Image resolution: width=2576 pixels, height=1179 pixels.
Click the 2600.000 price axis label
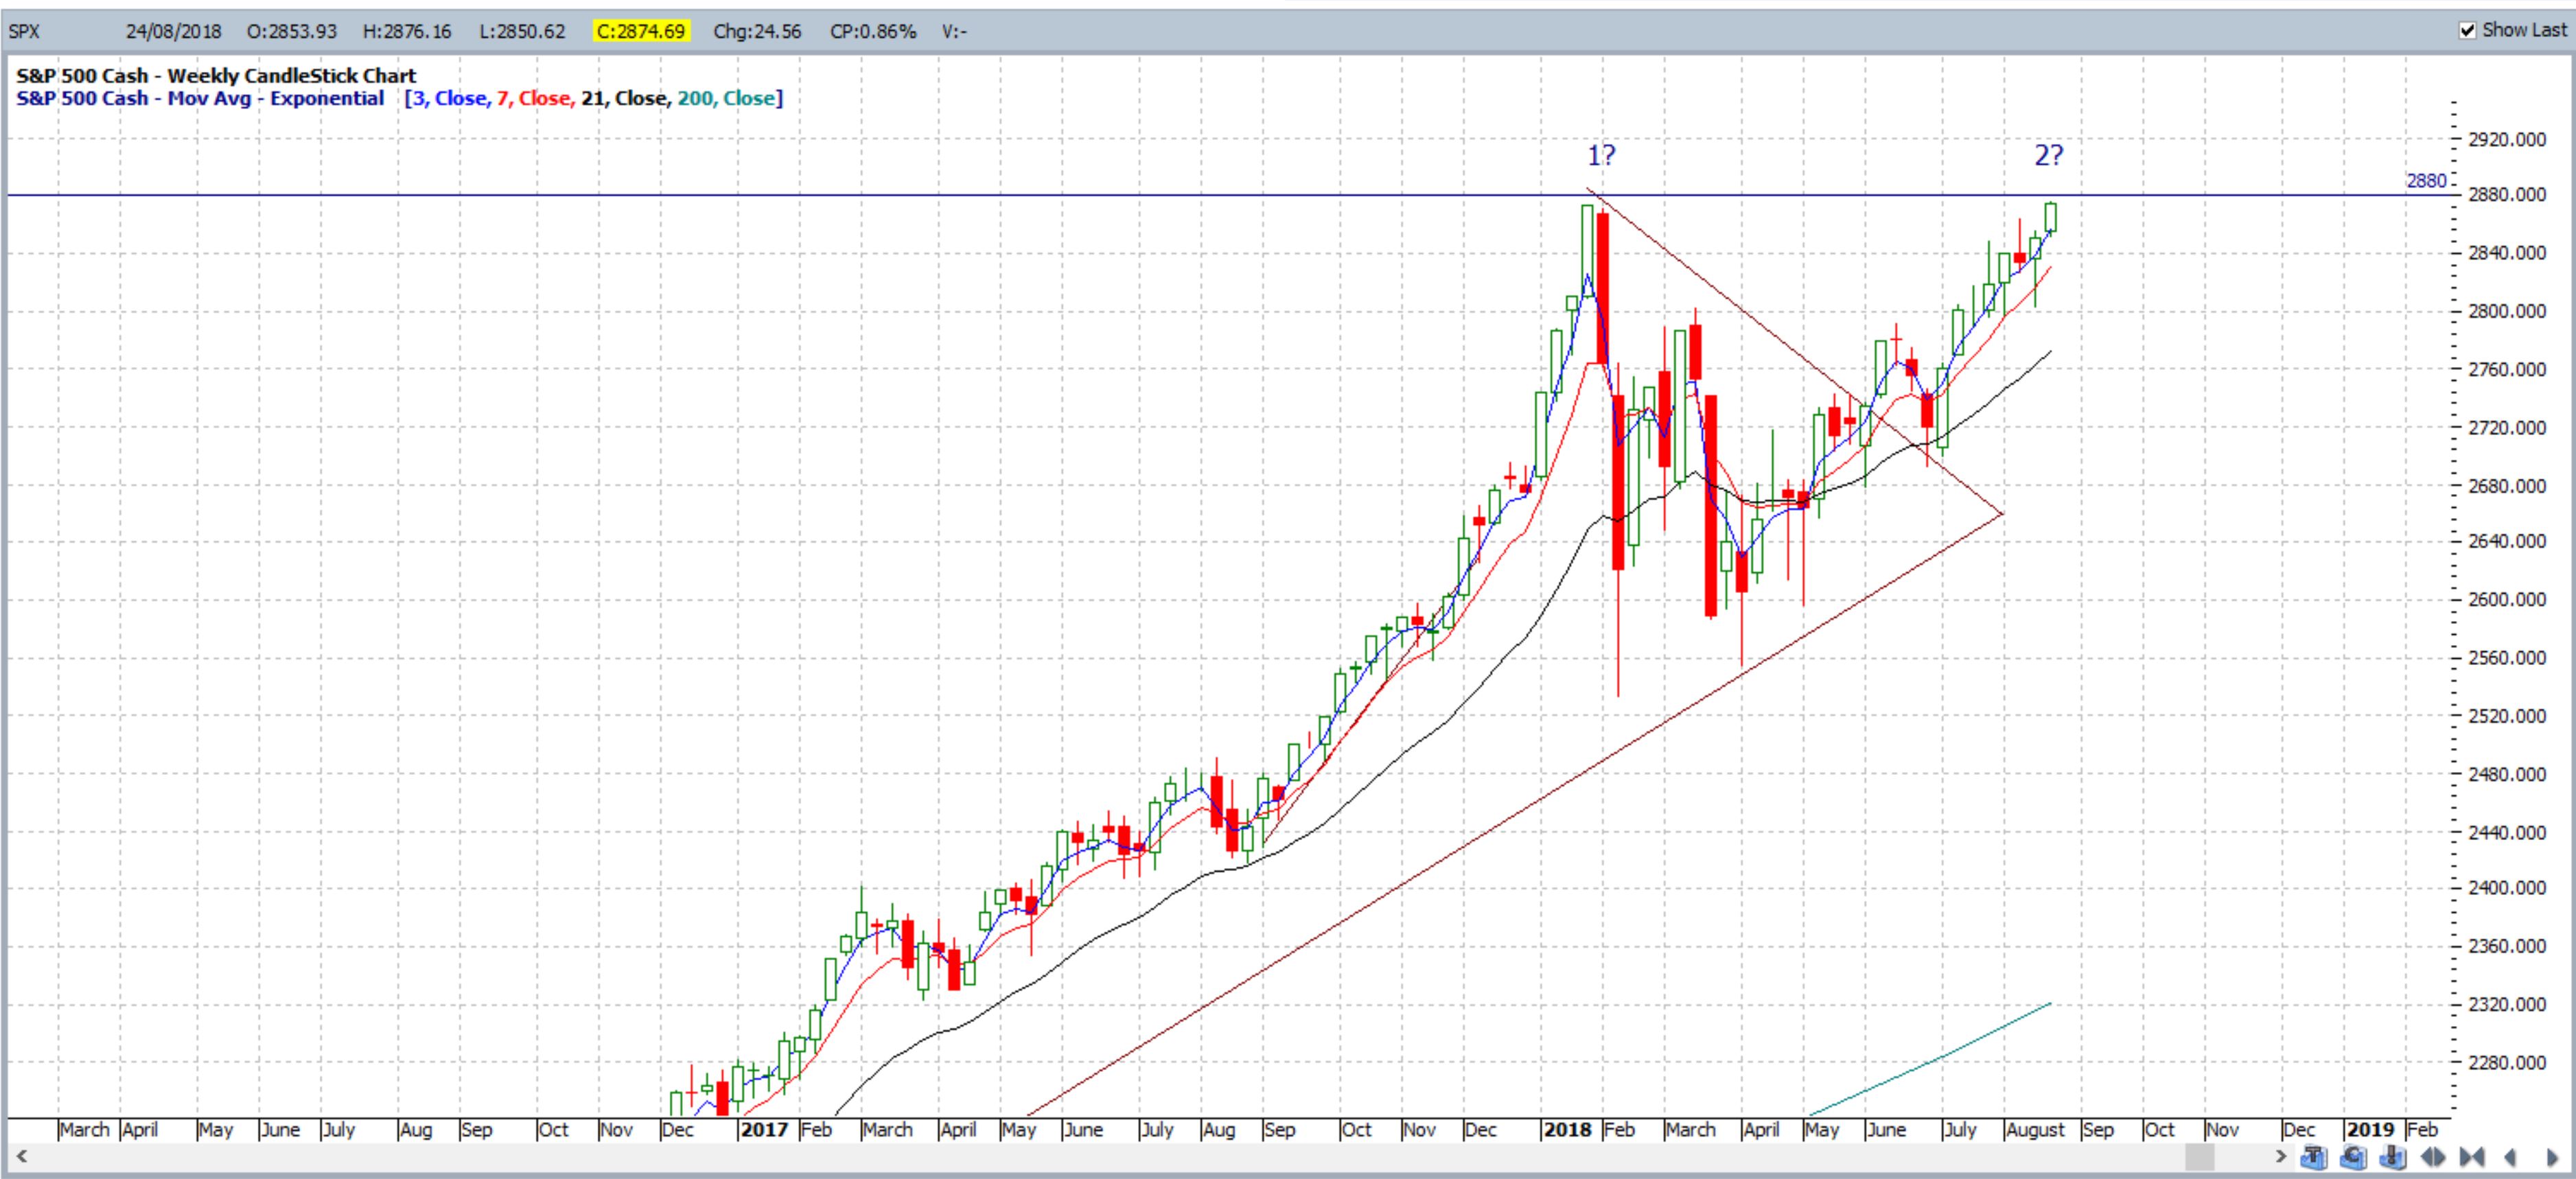tap(2507, 600)
